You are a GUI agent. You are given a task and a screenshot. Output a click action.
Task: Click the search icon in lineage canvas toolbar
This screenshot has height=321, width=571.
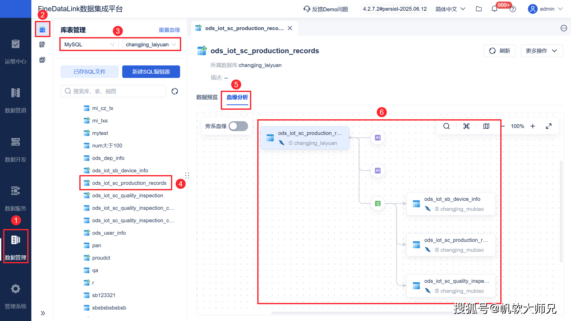pyautogui.click(x=446, y=126)
